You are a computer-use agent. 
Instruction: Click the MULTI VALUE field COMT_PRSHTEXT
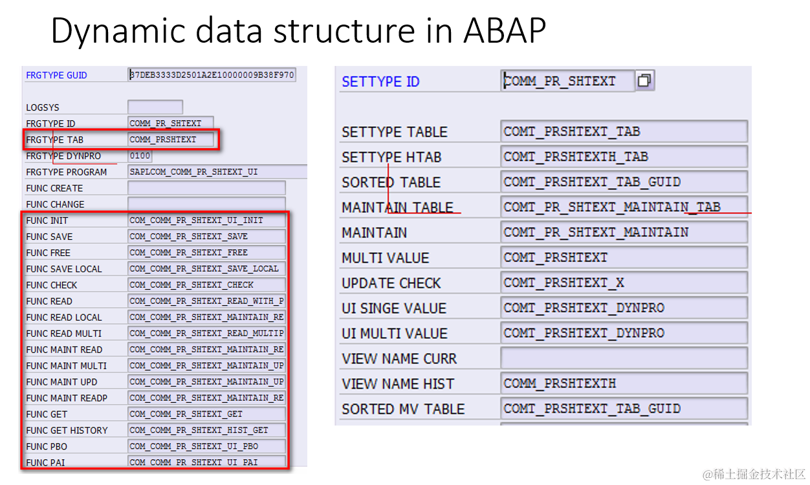click(624, 257)
